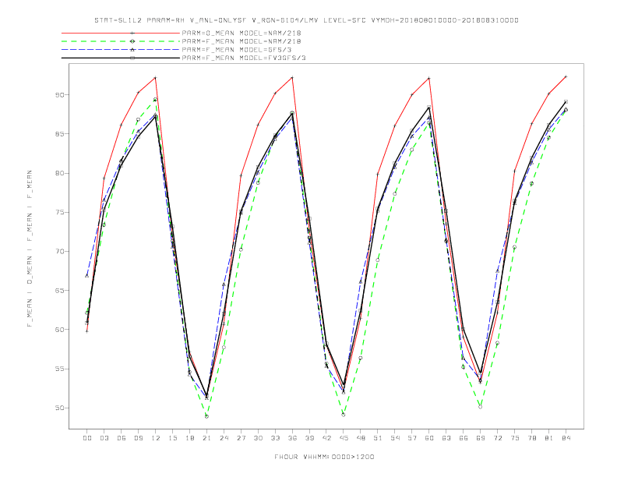Click y-axis tick label 55

59,369
